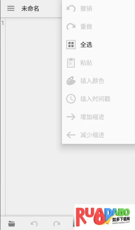Click the 未命名 document title
Image resolution: width=135 pixels, height=230 pixels.
coord(30,8)
